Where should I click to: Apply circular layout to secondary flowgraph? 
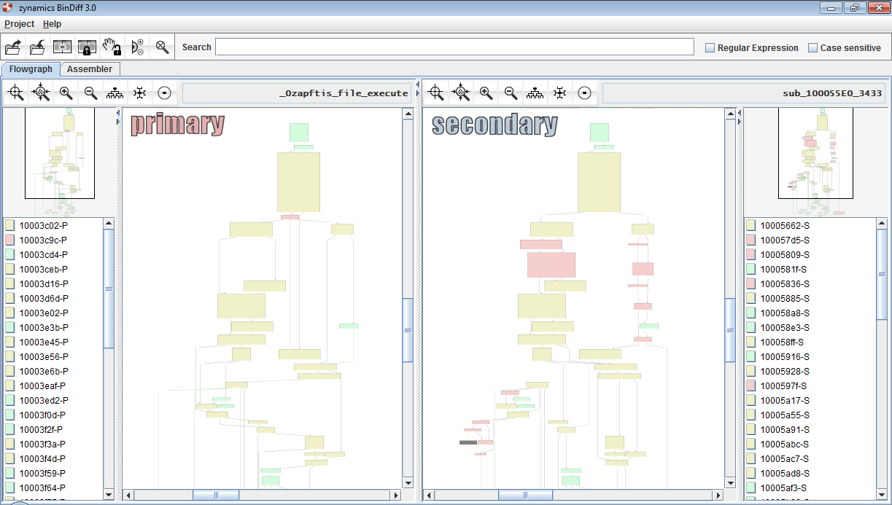(x=584, y=93)
